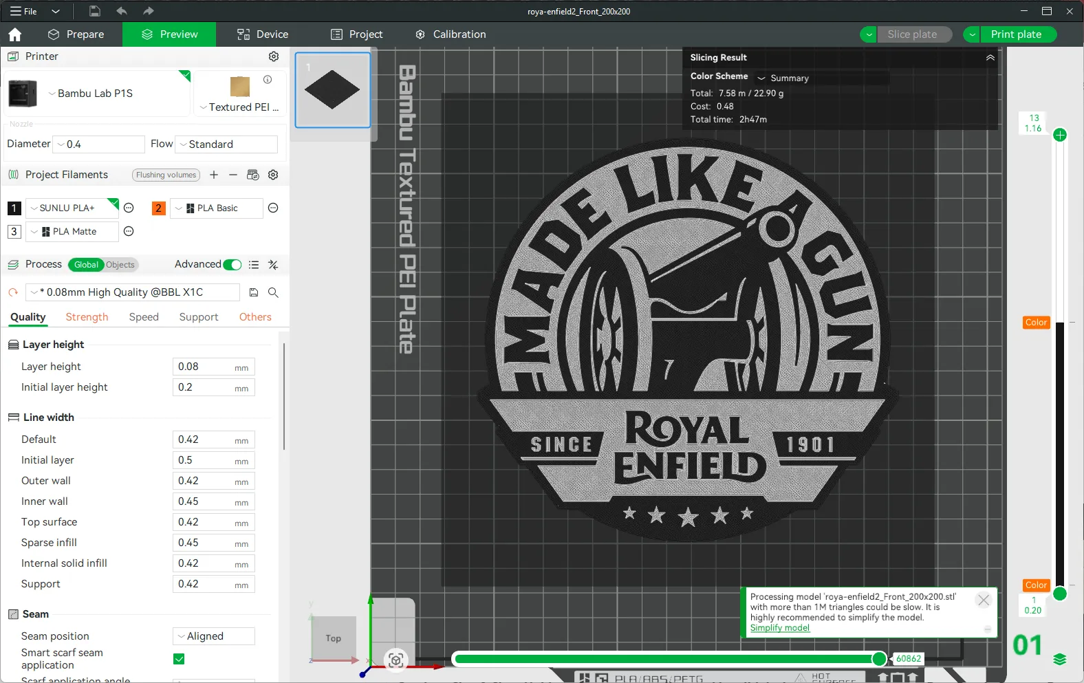1084x683 pixels.
Task: Open the process preset dropdown
Action: pos(133,292)
